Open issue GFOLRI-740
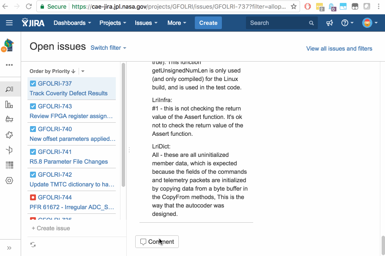This screenshot has height=256, width=385. click(71, 134)
